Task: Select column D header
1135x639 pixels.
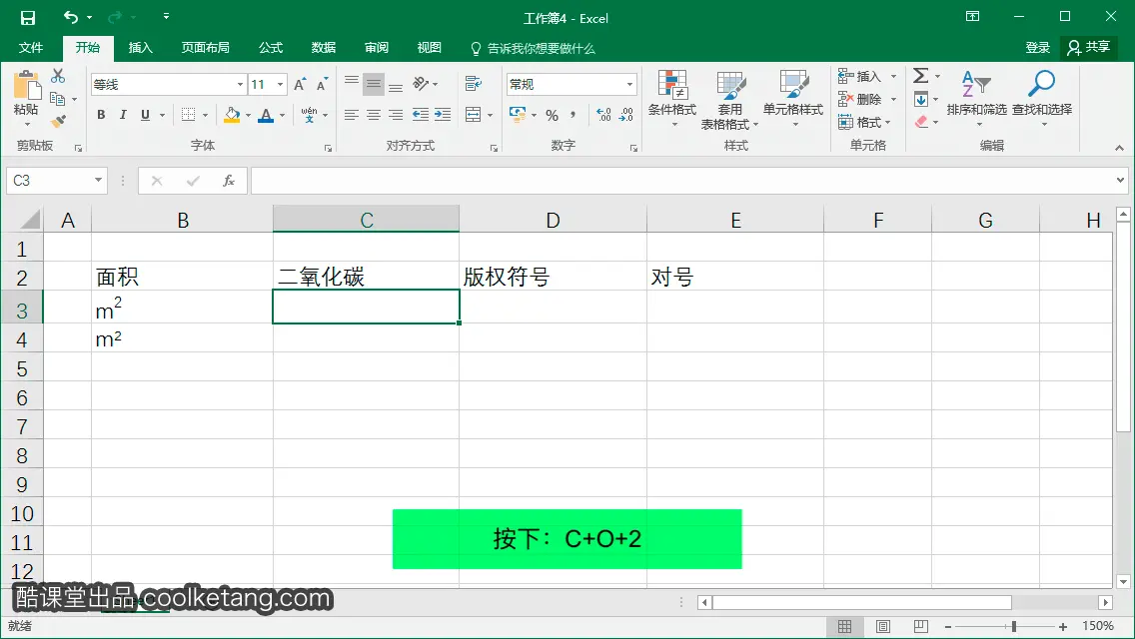Action: pyautogui.click(x=554, y=220)
